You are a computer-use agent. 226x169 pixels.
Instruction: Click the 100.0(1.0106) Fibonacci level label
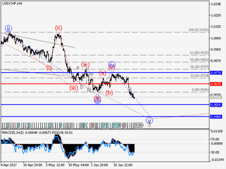198,30
